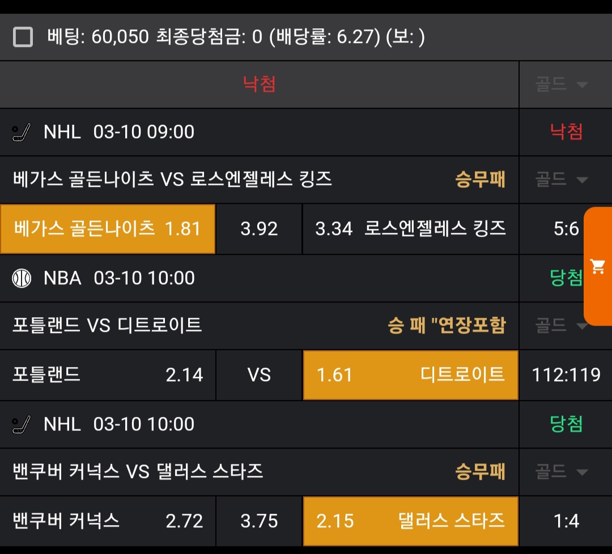Image resolution: width=612 pixels, height=554 pixels.
Task: Select the draw odds 3.75 cell
Action: pyautogui.click(x=259, y=521)
